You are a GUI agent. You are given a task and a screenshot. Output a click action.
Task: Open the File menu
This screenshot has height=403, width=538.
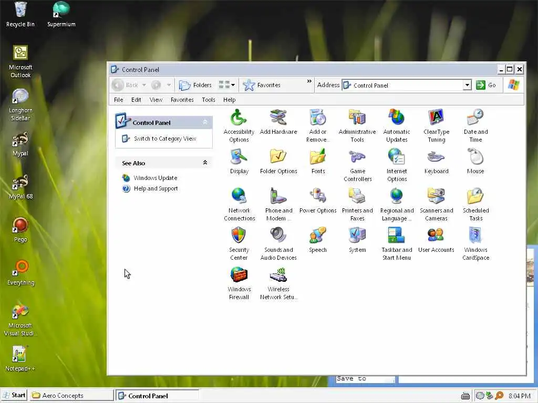pyautogui.click(x=118, y=100)
